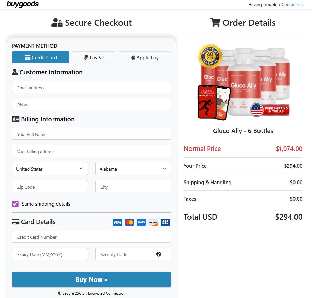Image resolution: width=312 pixels, height=298 pixels.
Task: Click the JCB card icon
Action: click(x=165, y=222)
